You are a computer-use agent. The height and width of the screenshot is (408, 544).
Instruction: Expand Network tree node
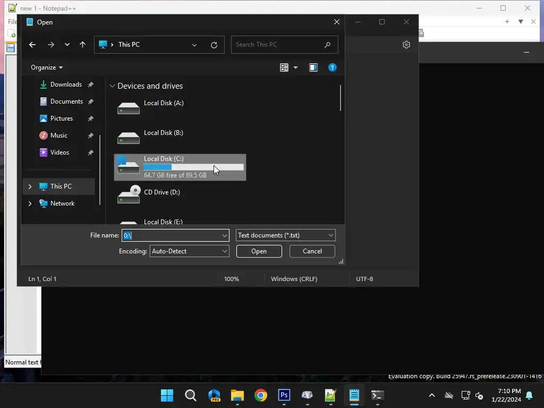(30, 203)
